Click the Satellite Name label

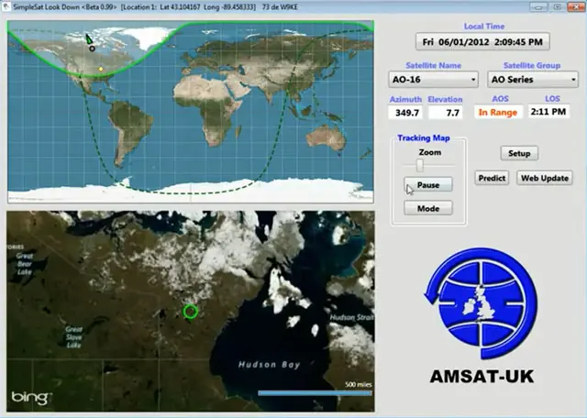[433, 65]
